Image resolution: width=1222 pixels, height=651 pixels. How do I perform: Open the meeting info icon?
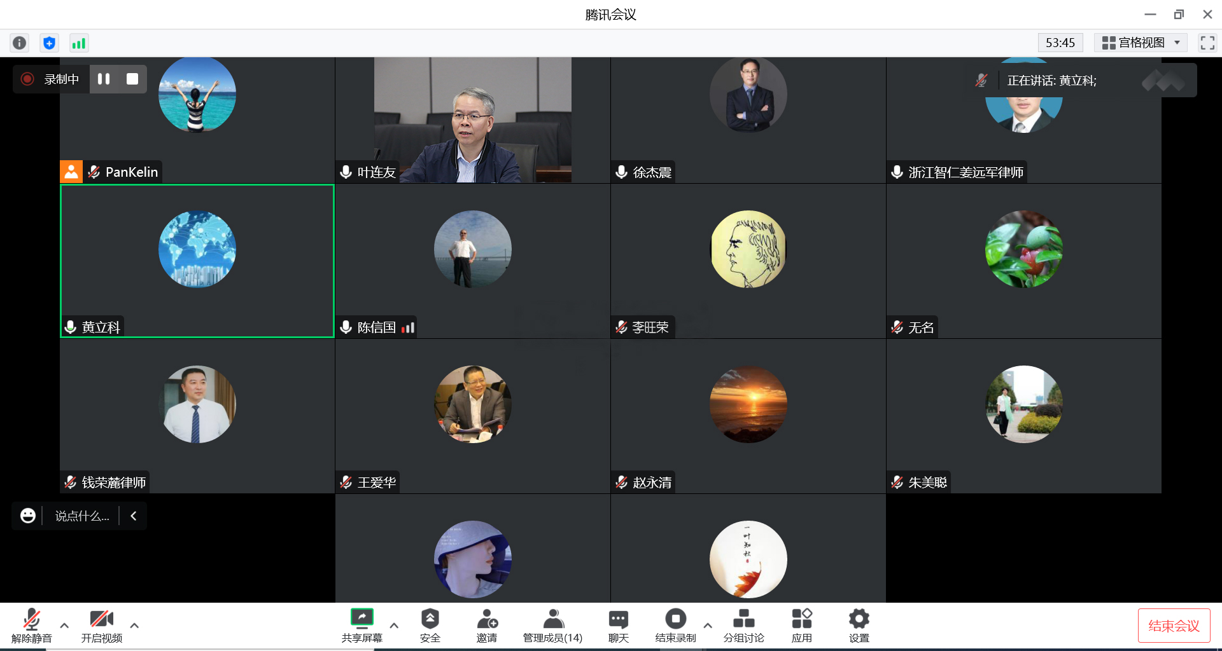tap(20, 43)
